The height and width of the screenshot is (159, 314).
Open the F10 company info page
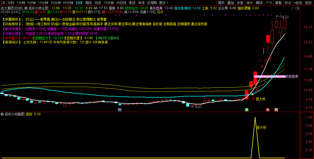point(269,2)
